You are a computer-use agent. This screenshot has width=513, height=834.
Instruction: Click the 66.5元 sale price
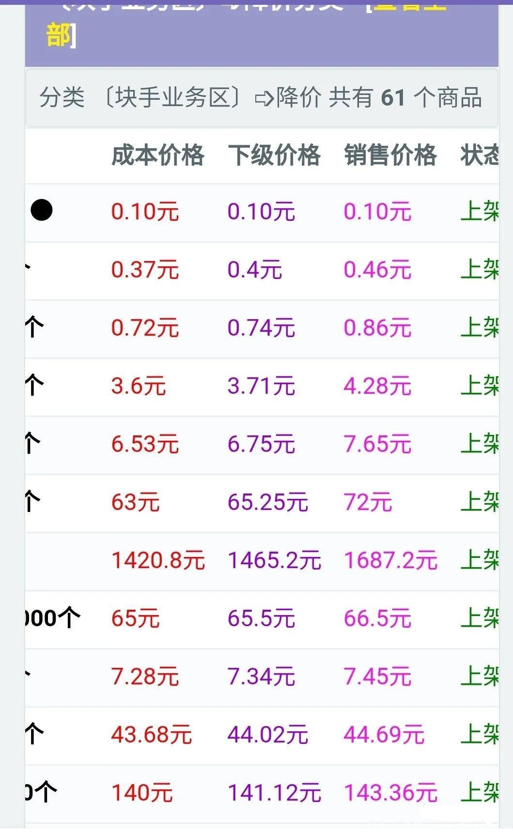(377, 618)
